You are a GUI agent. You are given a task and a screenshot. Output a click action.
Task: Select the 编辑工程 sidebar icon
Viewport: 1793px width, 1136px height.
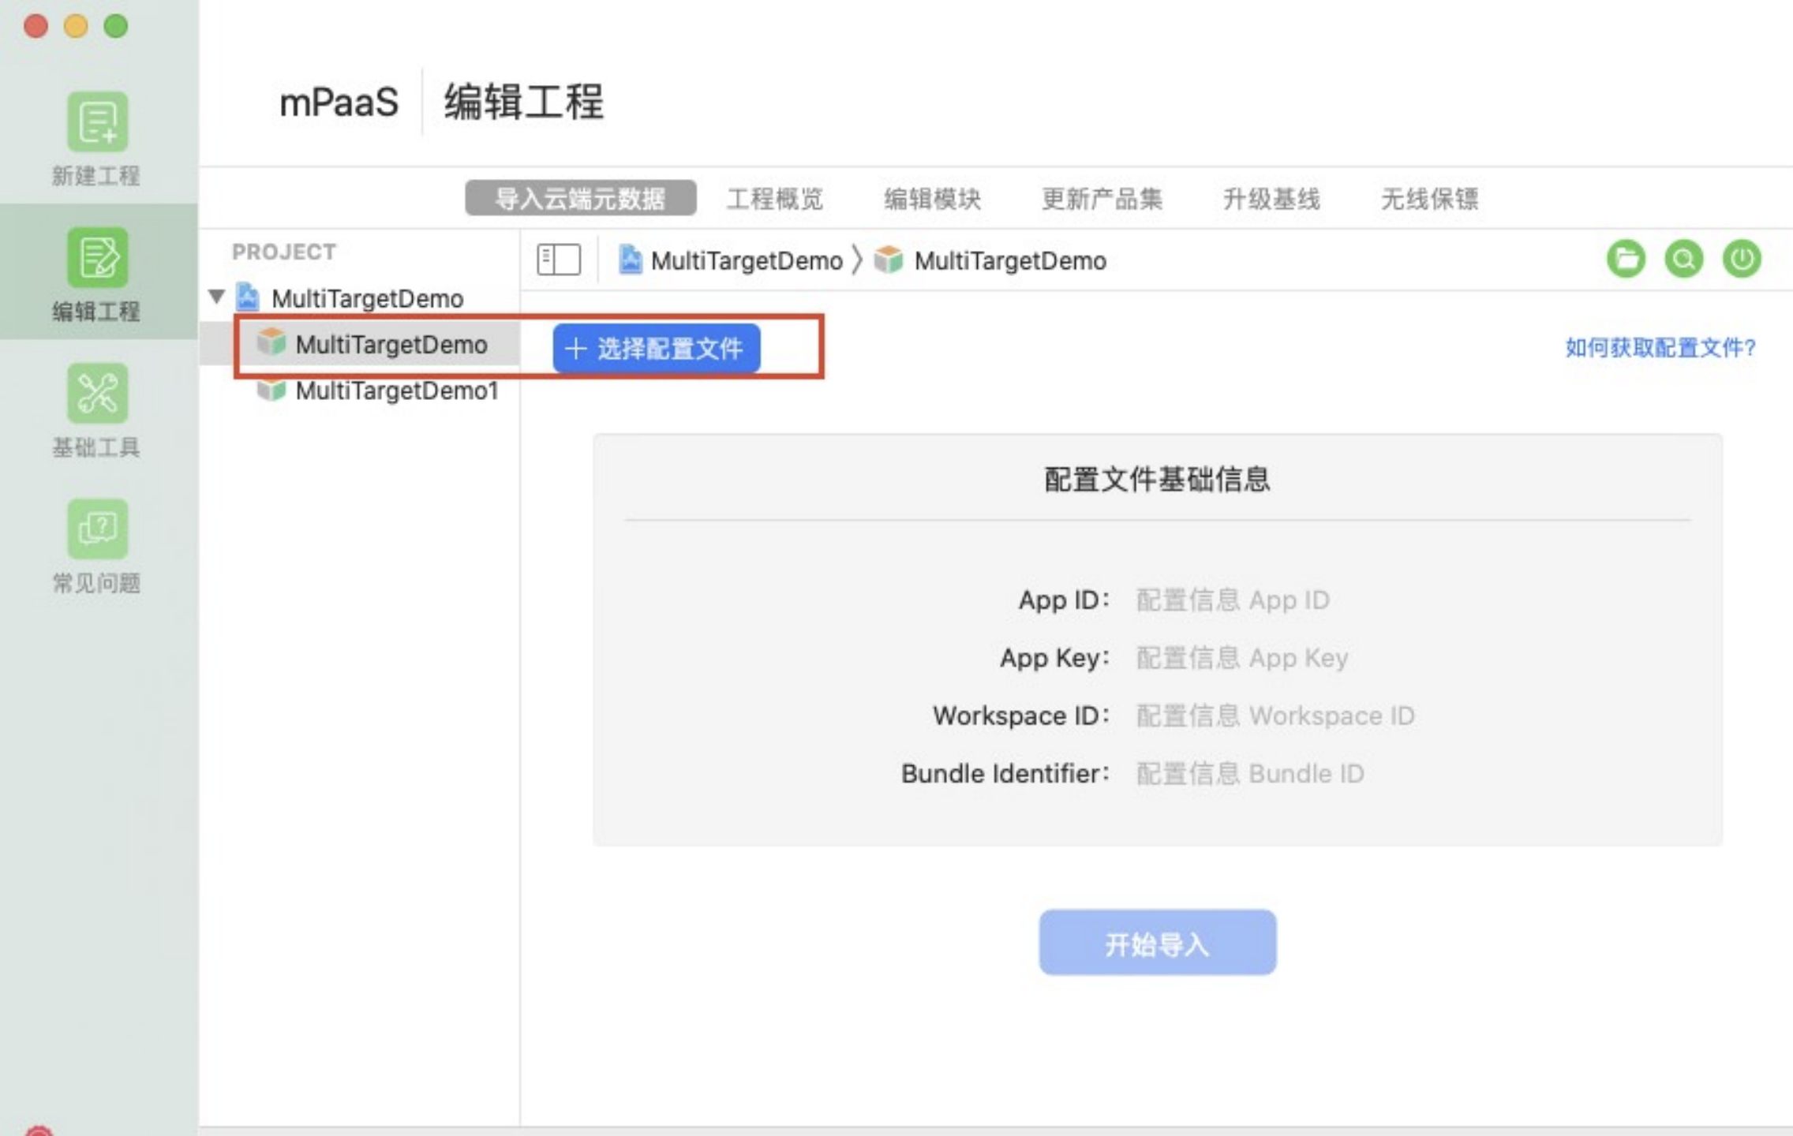tap(95, 256)
